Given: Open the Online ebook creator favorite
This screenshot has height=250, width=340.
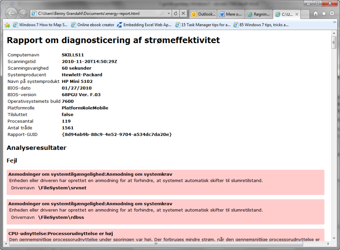Looking at the screenshot, I should [x=93, y=25].
